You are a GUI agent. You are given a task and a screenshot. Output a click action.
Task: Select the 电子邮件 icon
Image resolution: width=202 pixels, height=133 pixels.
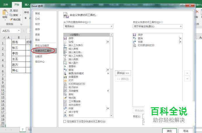[x=65, y=87]
